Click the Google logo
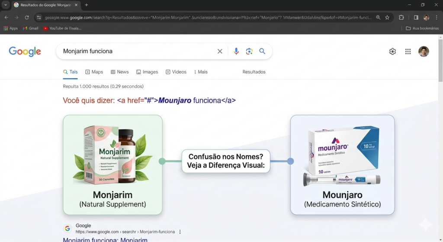443x242 pixels. [25, 52]
